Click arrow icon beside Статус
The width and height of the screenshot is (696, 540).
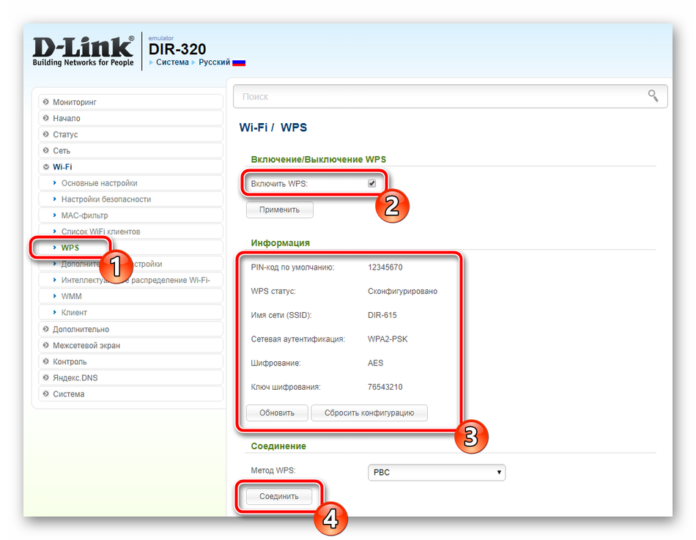(45, 134)
